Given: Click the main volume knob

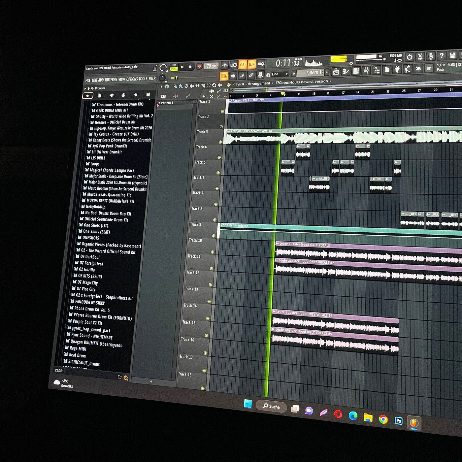Looking at the screenshot, I should coord(163,68).
